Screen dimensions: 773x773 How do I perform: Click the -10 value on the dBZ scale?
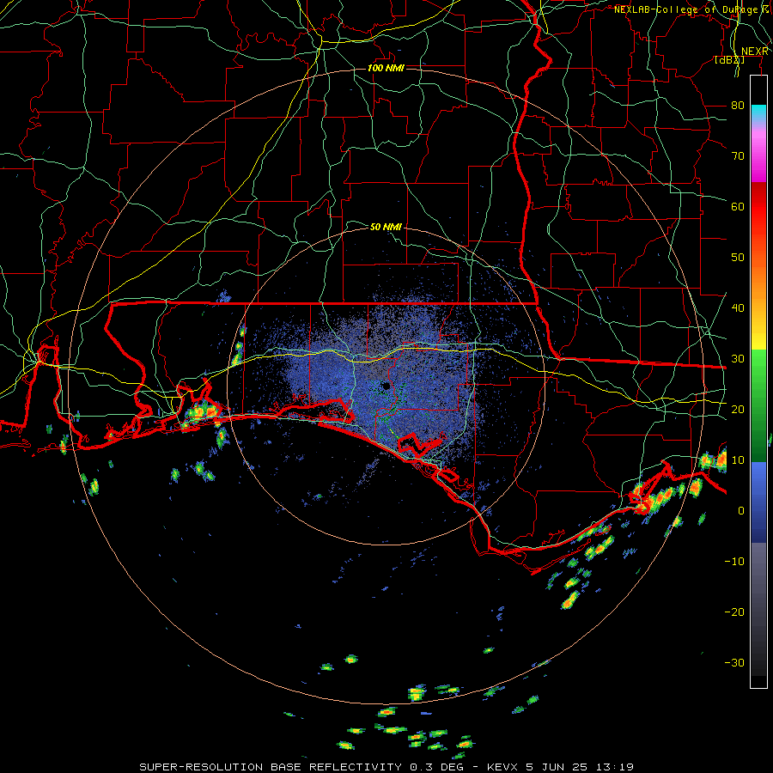[x=734, y=561]
